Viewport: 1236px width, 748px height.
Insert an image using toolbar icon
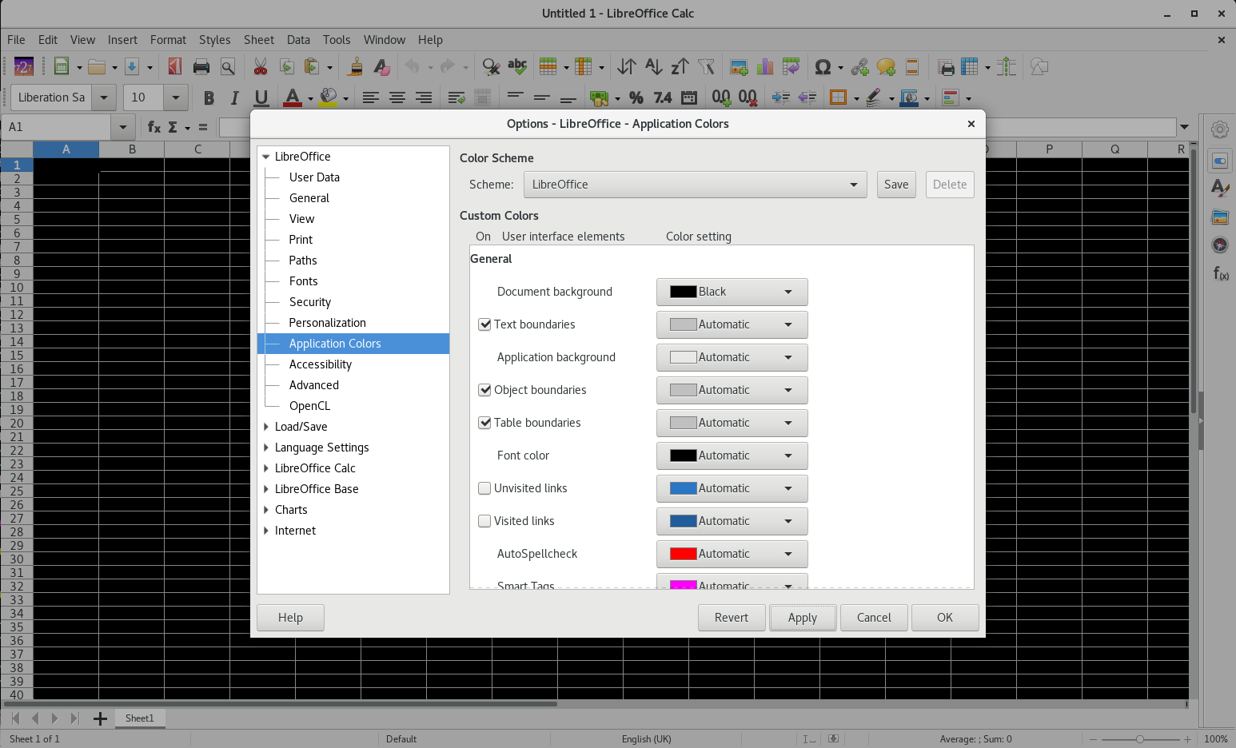(739, 67)
